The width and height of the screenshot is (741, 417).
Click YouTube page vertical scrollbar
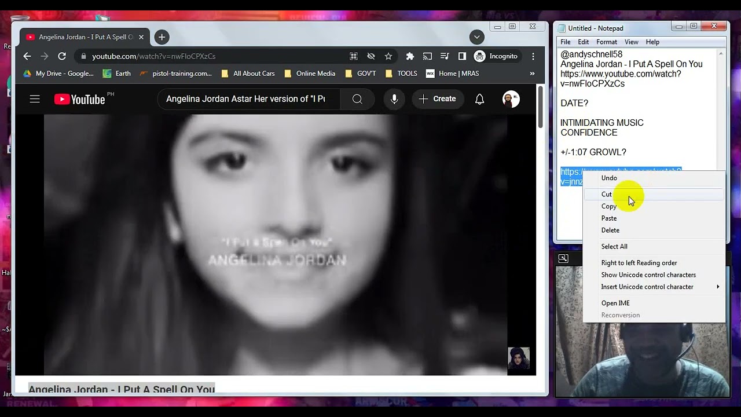pos(540,107)
